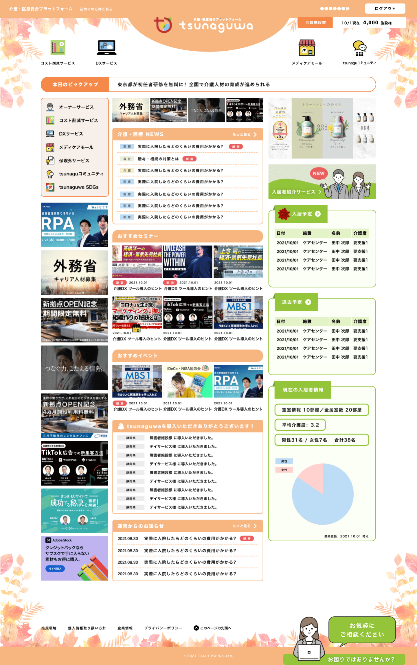Open the 推奨環境 footer link

point(49,628)
